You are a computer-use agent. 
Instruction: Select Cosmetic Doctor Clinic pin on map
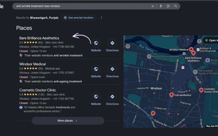click(x=201, y=90)
